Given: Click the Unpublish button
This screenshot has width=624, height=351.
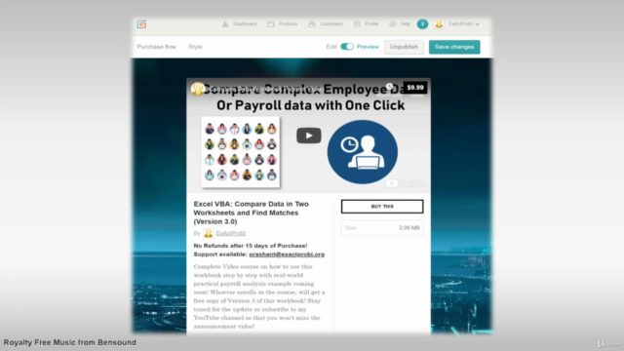Looking at the screenshot, I should pos(404,47).
